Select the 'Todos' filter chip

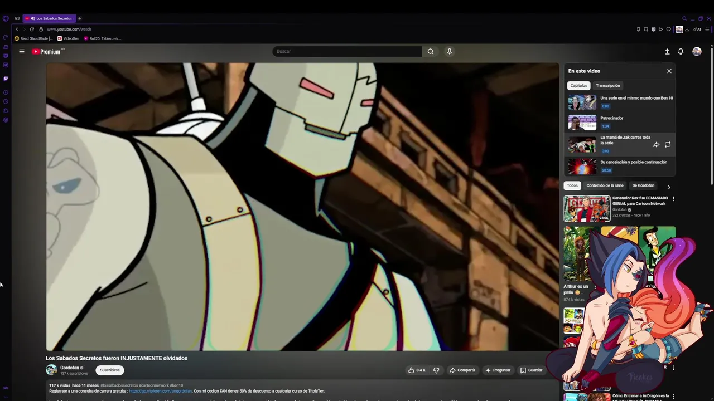(572, 185)
